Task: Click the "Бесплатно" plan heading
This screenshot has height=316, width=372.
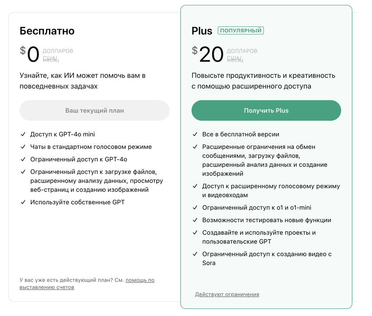Action: click(x=47, y=31)
